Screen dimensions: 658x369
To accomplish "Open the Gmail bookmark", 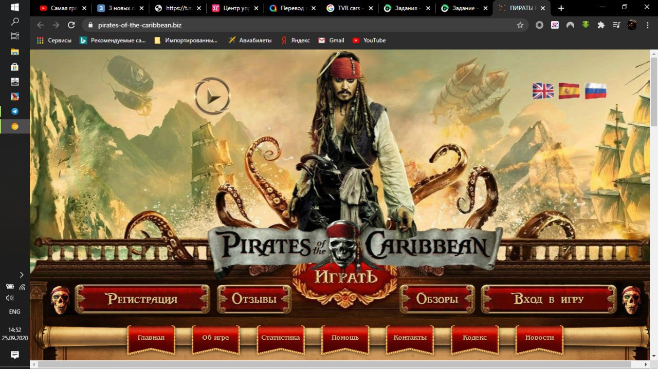I will 331,40.
